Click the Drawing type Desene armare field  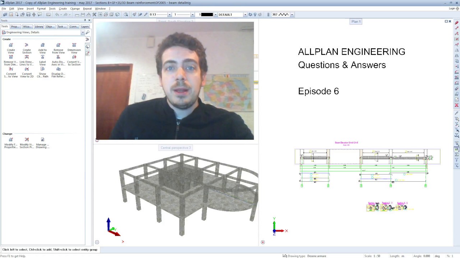click(x=305, y=256)
